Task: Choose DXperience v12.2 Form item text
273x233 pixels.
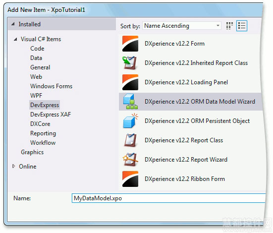Action: pyautogui.click(x=174, y=44)
